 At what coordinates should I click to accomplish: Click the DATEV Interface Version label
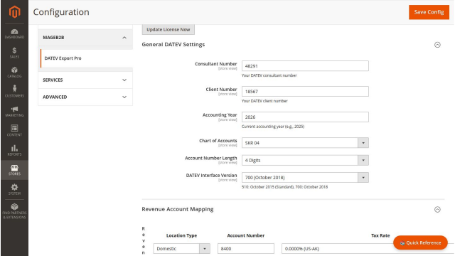point(212,176)
